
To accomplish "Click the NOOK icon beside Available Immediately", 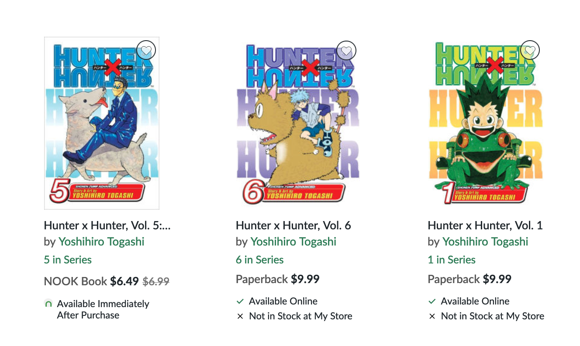I will pos(48,304).
